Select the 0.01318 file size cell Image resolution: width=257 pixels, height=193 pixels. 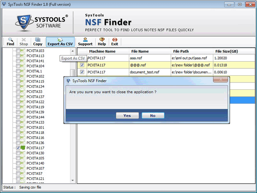coord(234,65)
